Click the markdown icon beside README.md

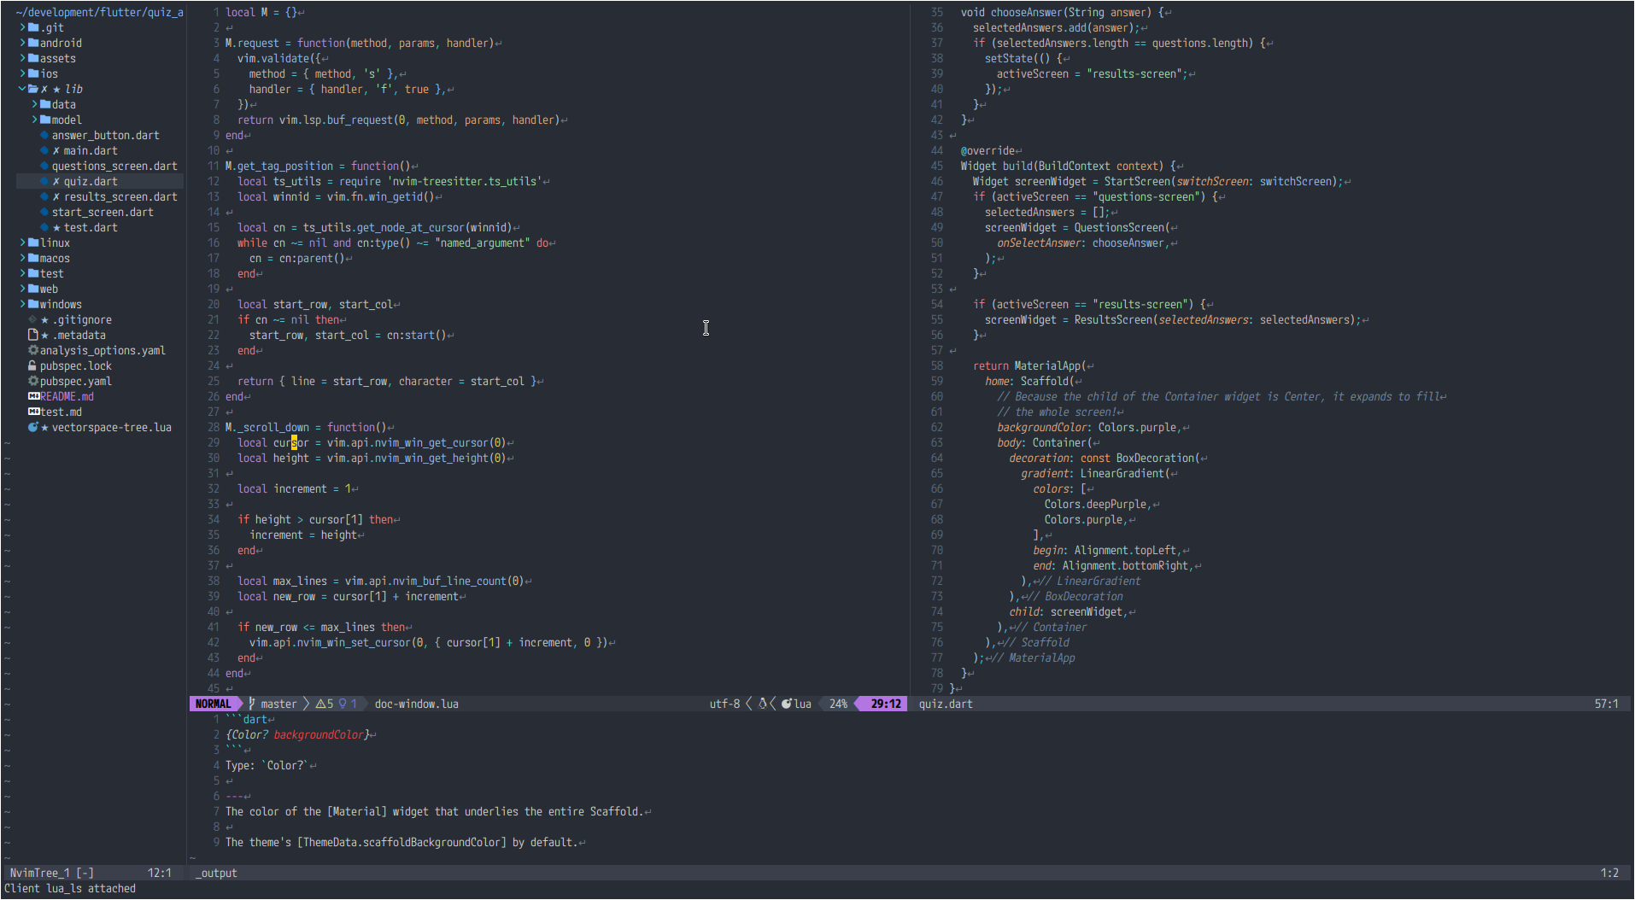[x=34, y=396]
